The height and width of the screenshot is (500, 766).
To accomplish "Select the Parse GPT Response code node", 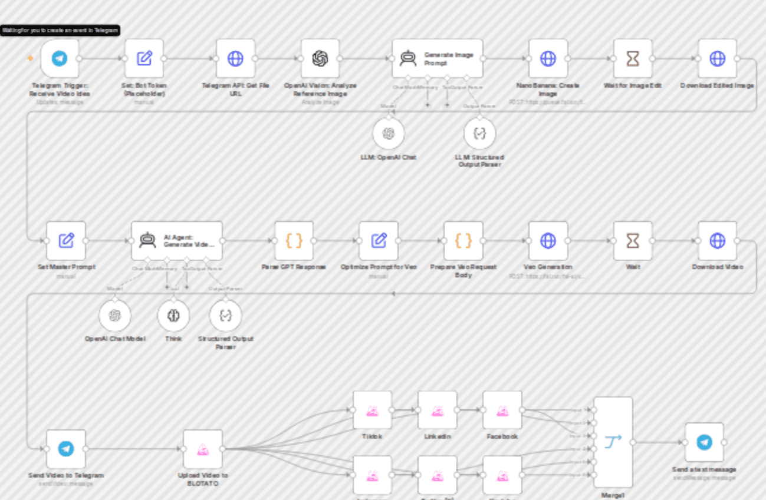I will pyautogui.click(x=294, y=240).
